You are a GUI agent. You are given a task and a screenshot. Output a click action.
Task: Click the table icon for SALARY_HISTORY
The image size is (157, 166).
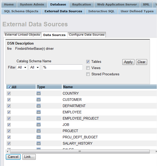pyautogui.click(x=39, y=143)
